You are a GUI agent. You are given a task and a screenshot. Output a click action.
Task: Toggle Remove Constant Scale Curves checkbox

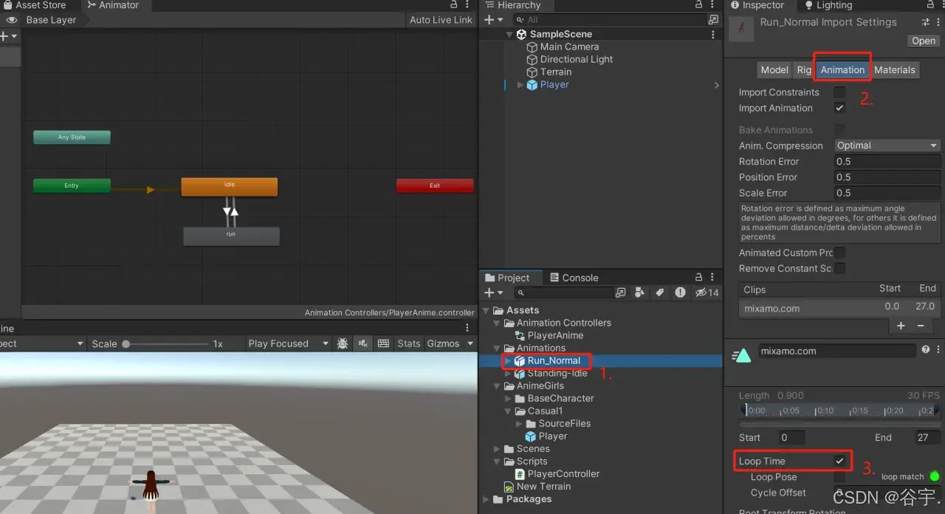click(x=839, y=268)
